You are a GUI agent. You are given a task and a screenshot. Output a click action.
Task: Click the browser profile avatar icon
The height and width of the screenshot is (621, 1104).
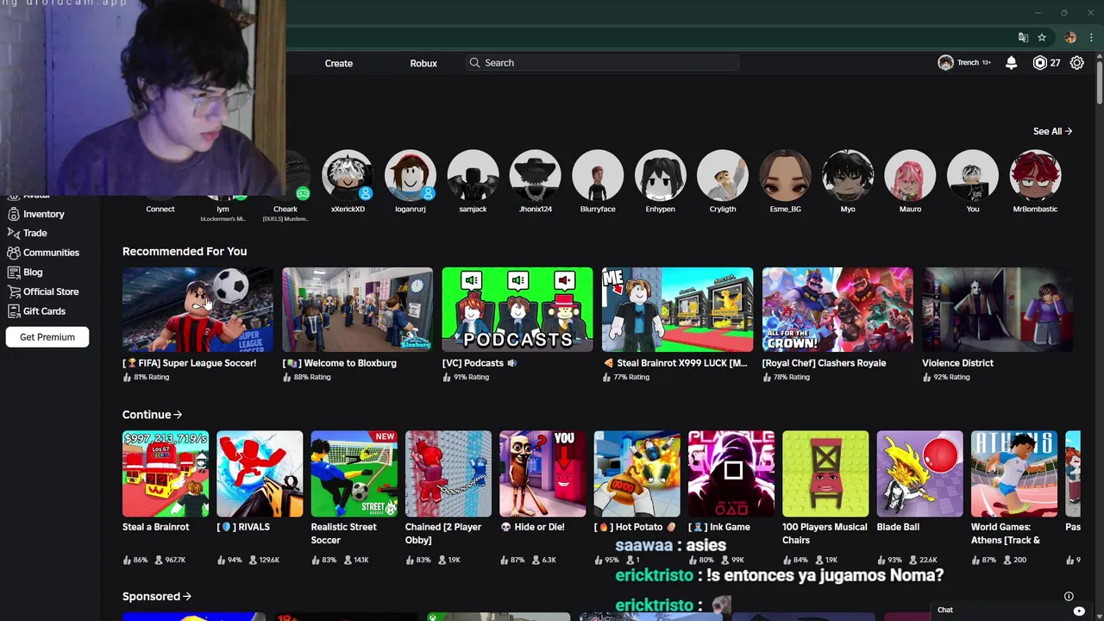click(1070, 37)
